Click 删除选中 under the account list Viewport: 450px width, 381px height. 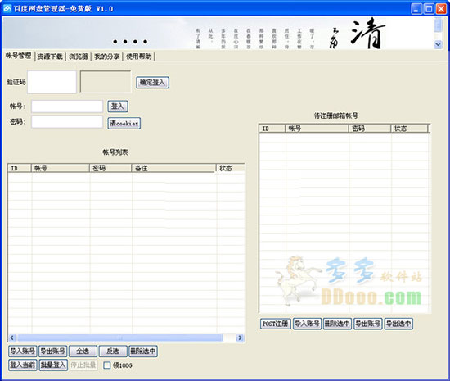pyautogui.click(x=143, y=352)
